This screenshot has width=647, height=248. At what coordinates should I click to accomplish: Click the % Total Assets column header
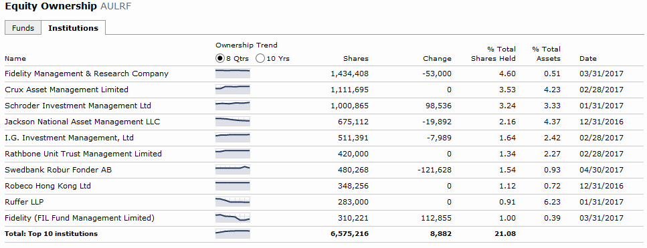click(x=547, y=54)
